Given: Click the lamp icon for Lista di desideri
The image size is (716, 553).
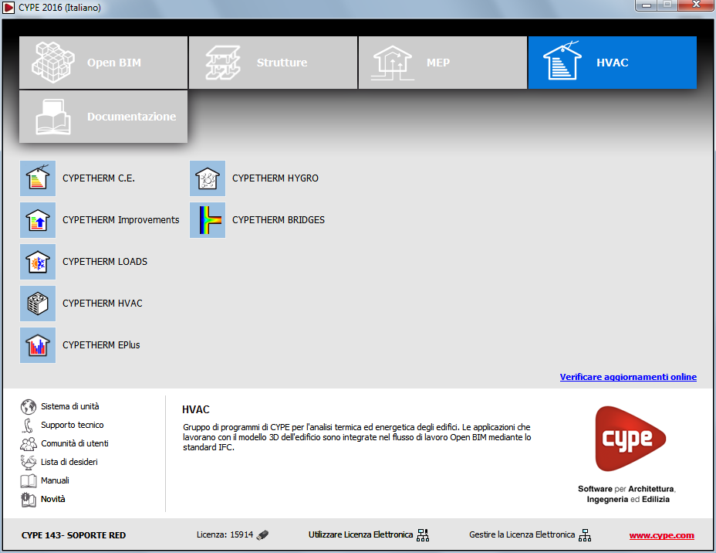Looking at the screenshot, I should point(29,462).
